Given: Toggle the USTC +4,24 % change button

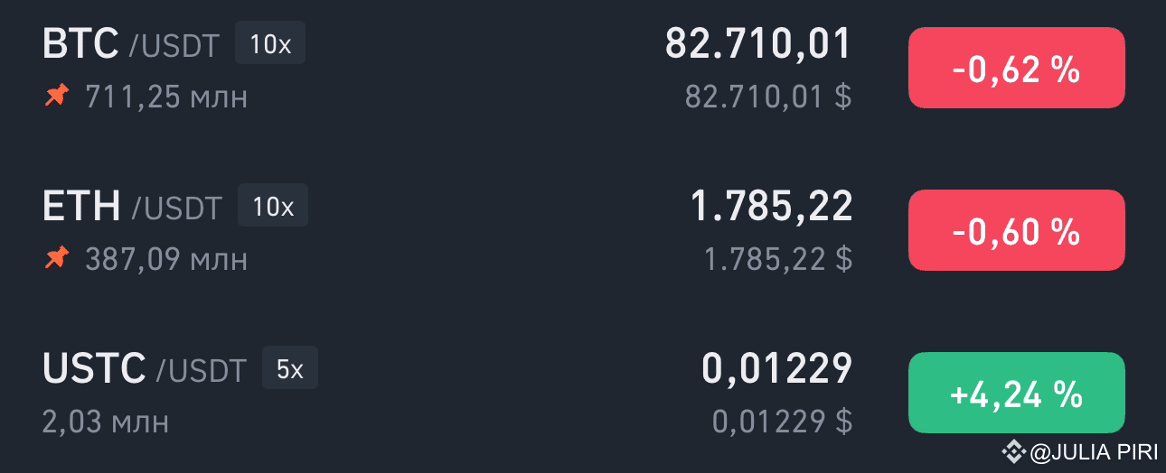Looking at the screenshot, I should 1016,393.
